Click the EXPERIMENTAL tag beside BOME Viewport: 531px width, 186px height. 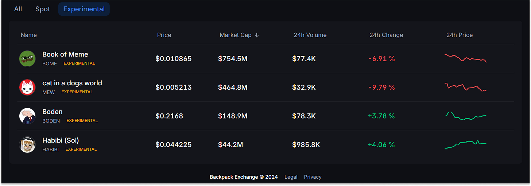(x=80, y=63)
